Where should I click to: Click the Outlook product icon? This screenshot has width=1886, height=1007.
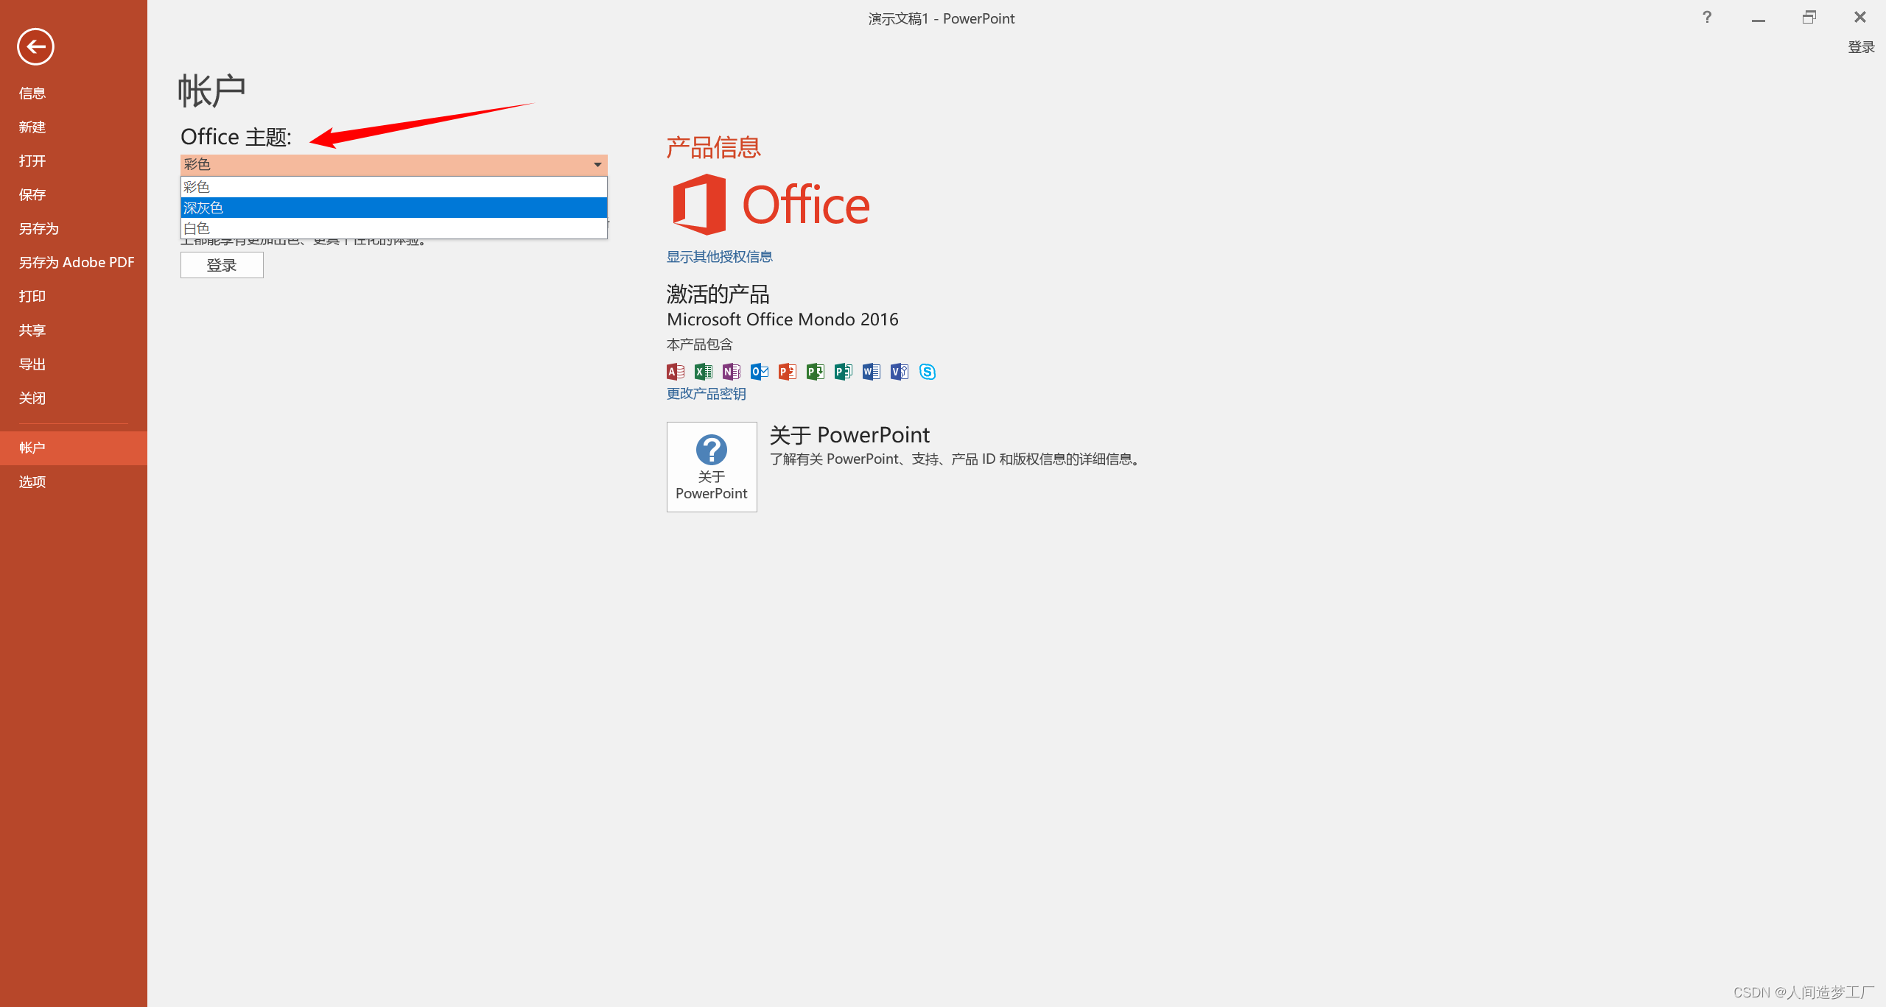click(759, 372)
